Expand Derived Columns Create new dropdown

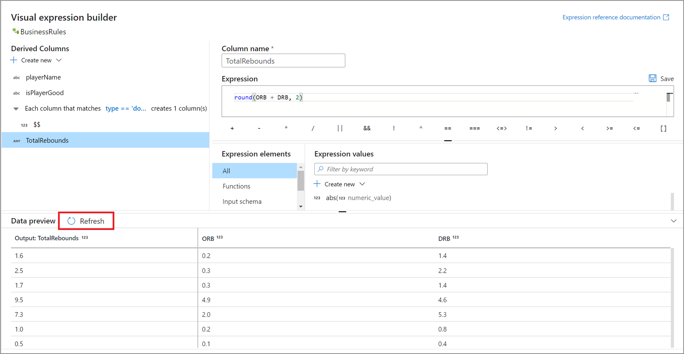tap(59, 60)
